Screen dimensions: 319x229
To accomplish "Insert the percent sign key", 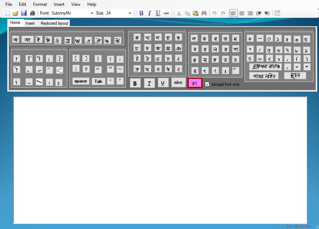I will [x=250, y=59].
